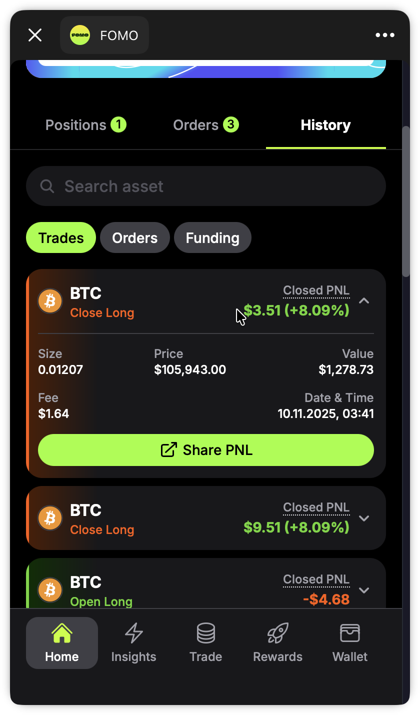The width and height of the screenshot is (420, 715).
Task: Select the Trades filter pill
Action: point(61,238)
